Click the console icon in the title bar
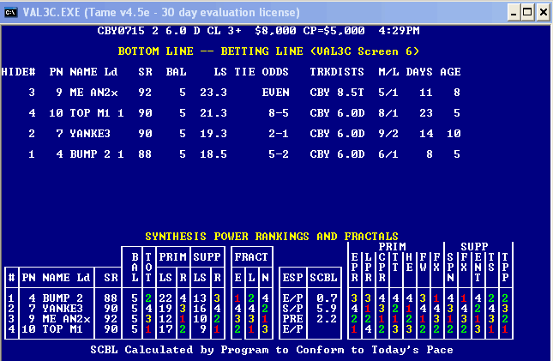 point(10,13)
